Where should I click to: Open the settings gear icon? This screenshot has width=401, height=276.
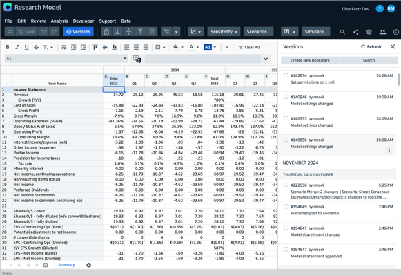tap(369, 32)
